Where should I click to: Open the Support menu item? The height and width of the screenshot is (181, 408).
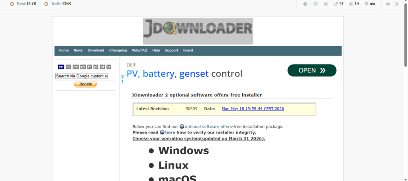pos(171,50)
